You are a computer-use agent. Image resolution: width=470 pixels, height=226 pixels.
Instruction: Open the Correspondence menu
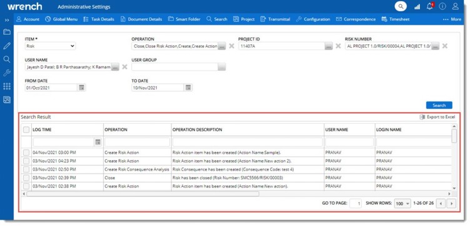(356, 19)
